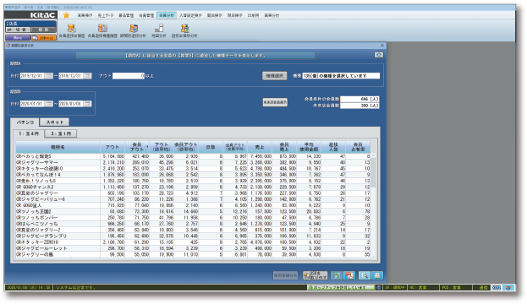Close the analysis panel with X
527x304 pixels.
(x=382, y=46)
